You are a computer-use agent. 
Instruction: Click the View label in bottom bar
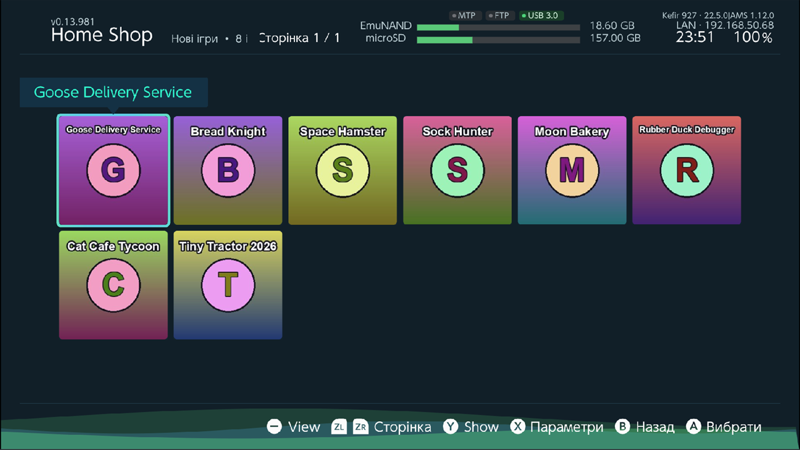tap(304, 427)
